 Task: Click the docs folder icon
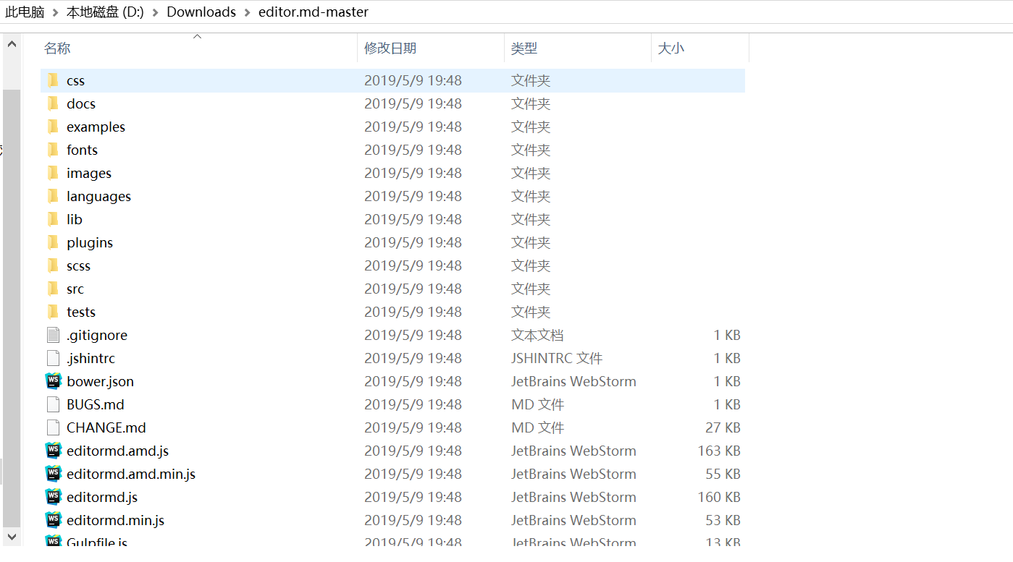tap(53, 103)
